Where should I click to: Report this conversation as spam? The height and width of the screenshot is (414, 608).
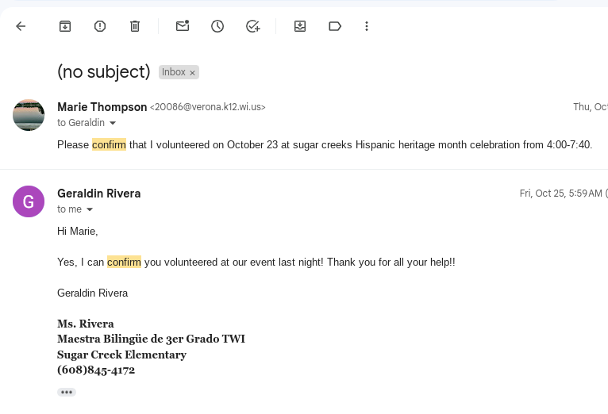100,26
